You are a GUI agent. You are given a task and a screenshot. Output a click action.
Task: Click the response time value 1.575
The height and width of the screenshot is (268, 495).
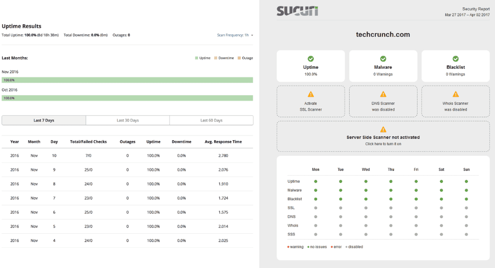pyautogui.click(x=223, y=212)
